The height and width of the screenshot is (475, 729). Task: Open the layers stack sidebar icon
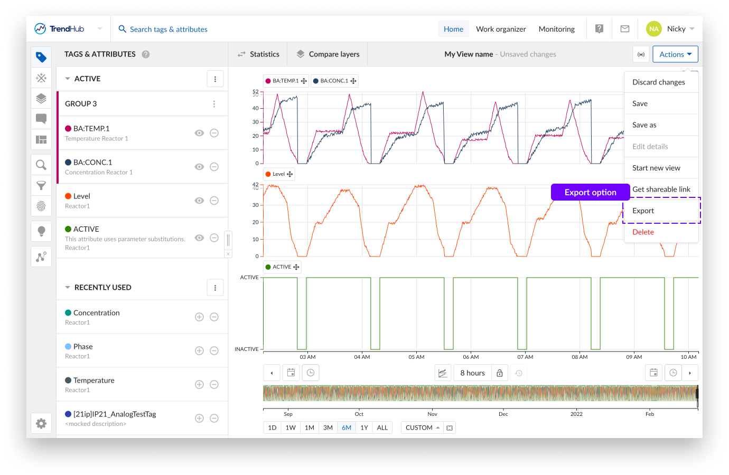[x=41, y=99]
